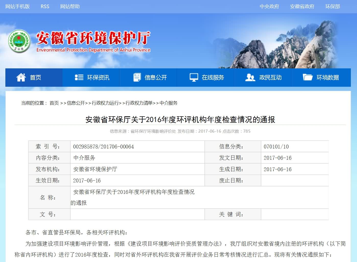Select 中介服务 in the breadcrumb
This screenshot has height=262, width=357.
pos(168,103)
